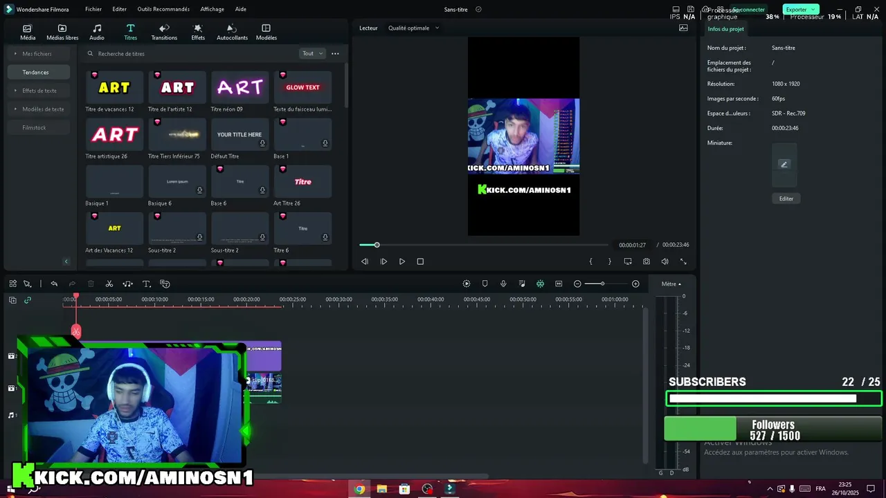The width and height of the screenshot is (886, 498).
Task: Adjust preview volume speaker icon
Action: [x=664, y=261]
